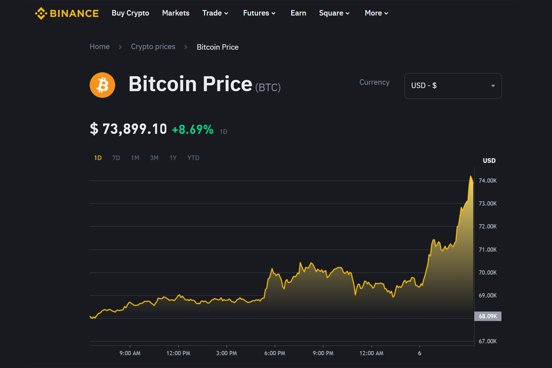Click the chart peak near 74.00K

(x=471, y=176)
